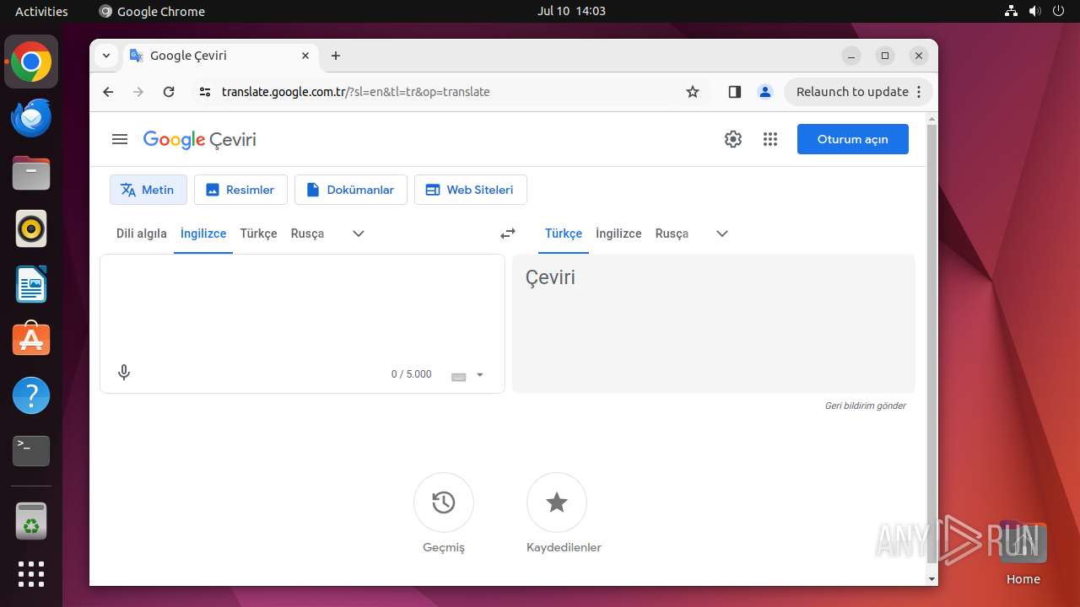The width and height of the screenshot is (1080, 607).
Task: Click Relaunch to update button
Action: point(852,92)
